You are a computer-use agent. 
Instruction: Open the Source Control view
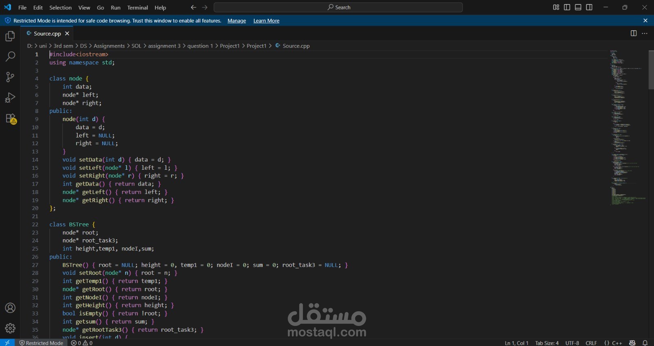click(x=10, y=77)
